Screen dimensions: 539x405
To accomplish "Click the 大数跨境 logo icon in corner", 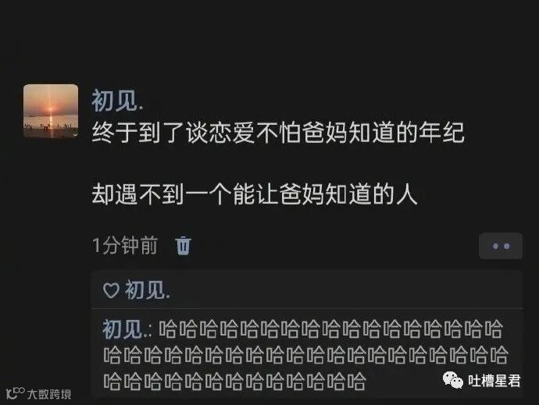I will click(16, 393).
